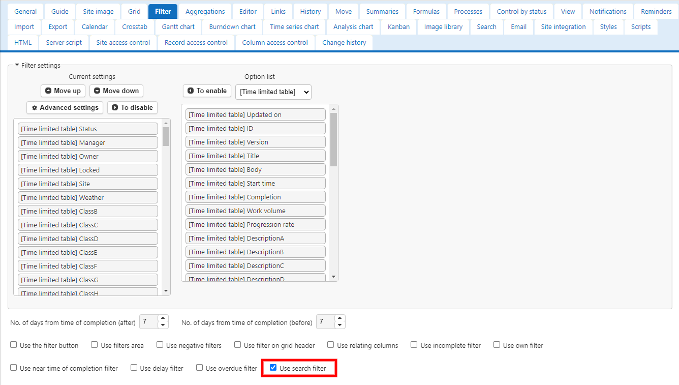The width and height of the screenshot is (679, 385).
Task: Check Use the filter button
Action: 14,345
